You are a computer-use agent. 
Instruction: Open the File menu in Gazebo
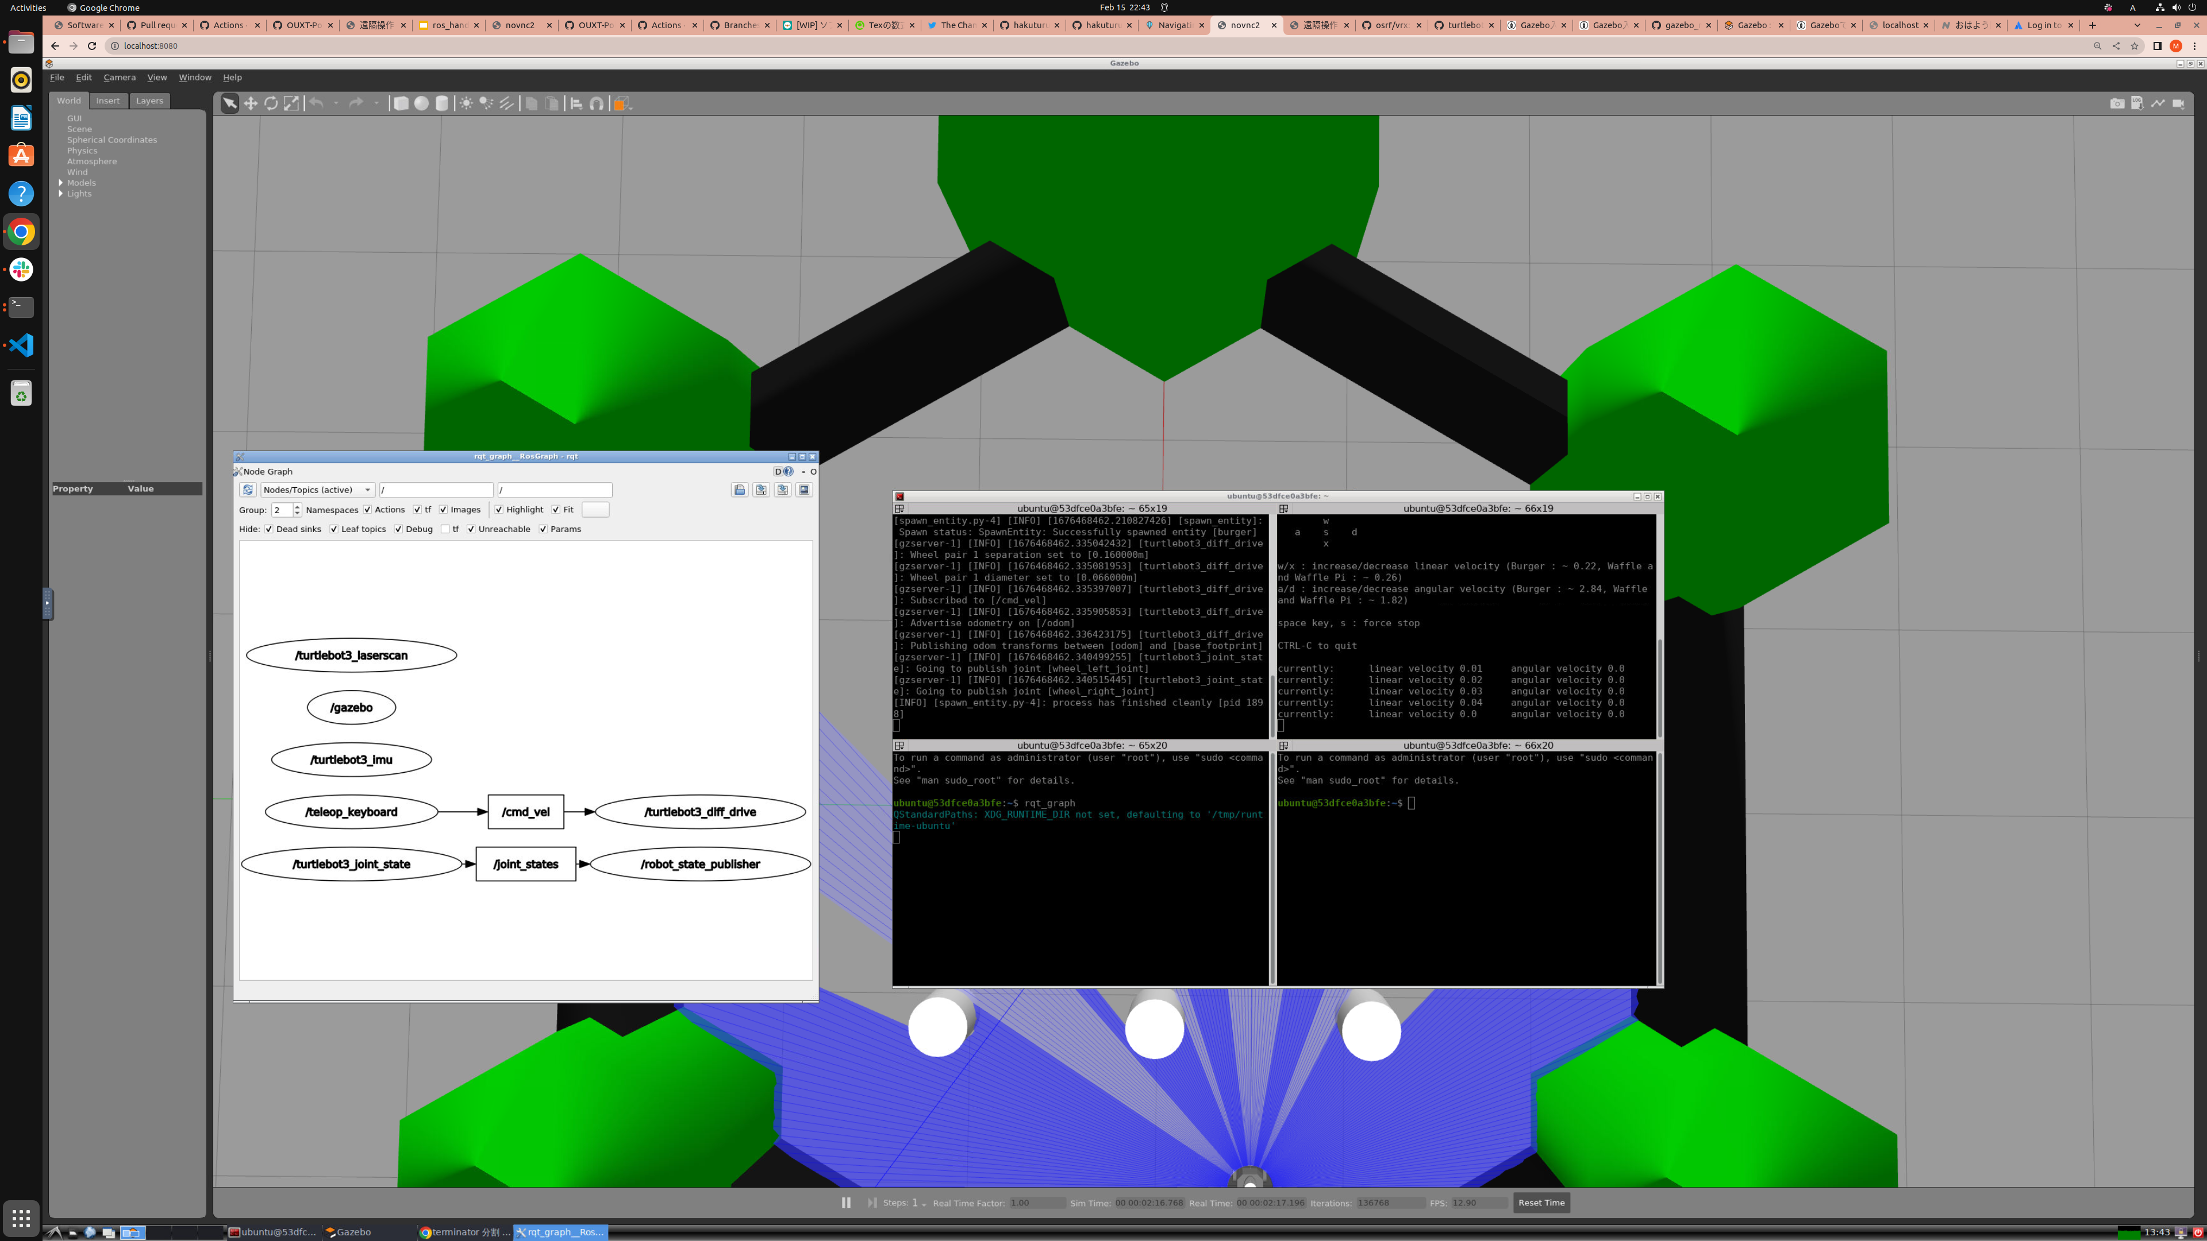56,77
